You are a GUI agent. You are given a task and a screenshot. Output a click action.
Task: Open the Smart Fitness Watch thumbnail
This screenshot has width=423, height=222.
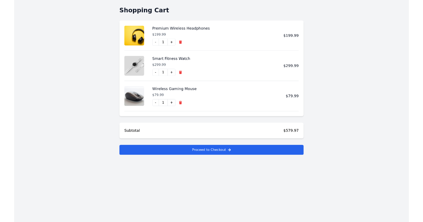(x=134, y=66)
